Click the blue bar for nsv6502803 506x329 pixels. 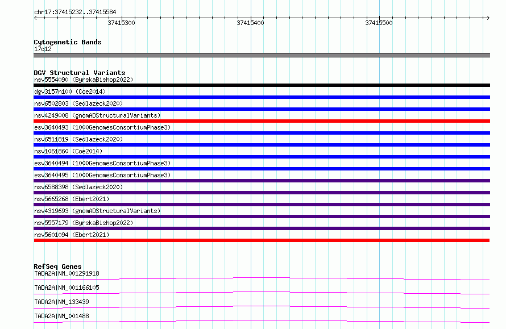[262, 109]
